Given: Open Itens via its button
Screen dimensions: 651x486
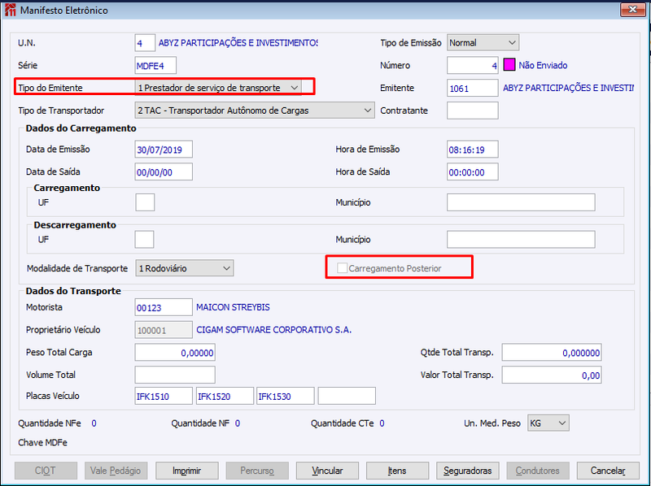Looking at the screenshot, I should coord(397,471).
